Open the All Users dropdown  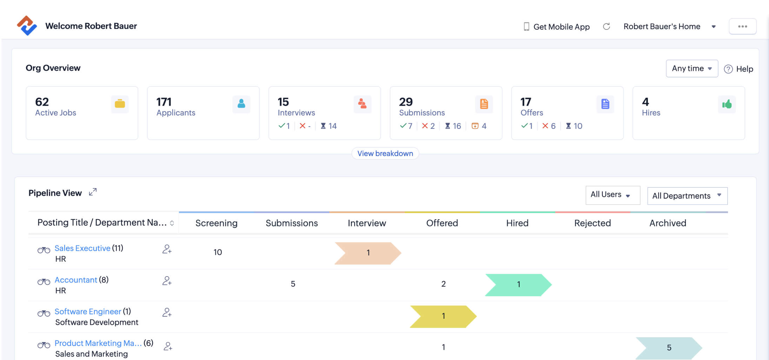tap(613, 195)
